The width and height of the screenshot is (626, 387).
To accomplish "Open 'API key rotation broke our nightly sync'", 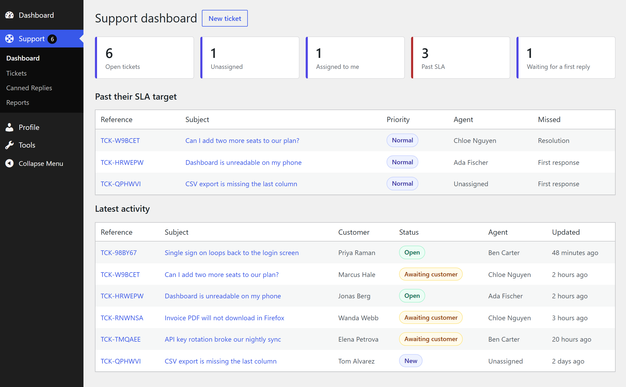I will pyautogui.click(x=223, y=339).
